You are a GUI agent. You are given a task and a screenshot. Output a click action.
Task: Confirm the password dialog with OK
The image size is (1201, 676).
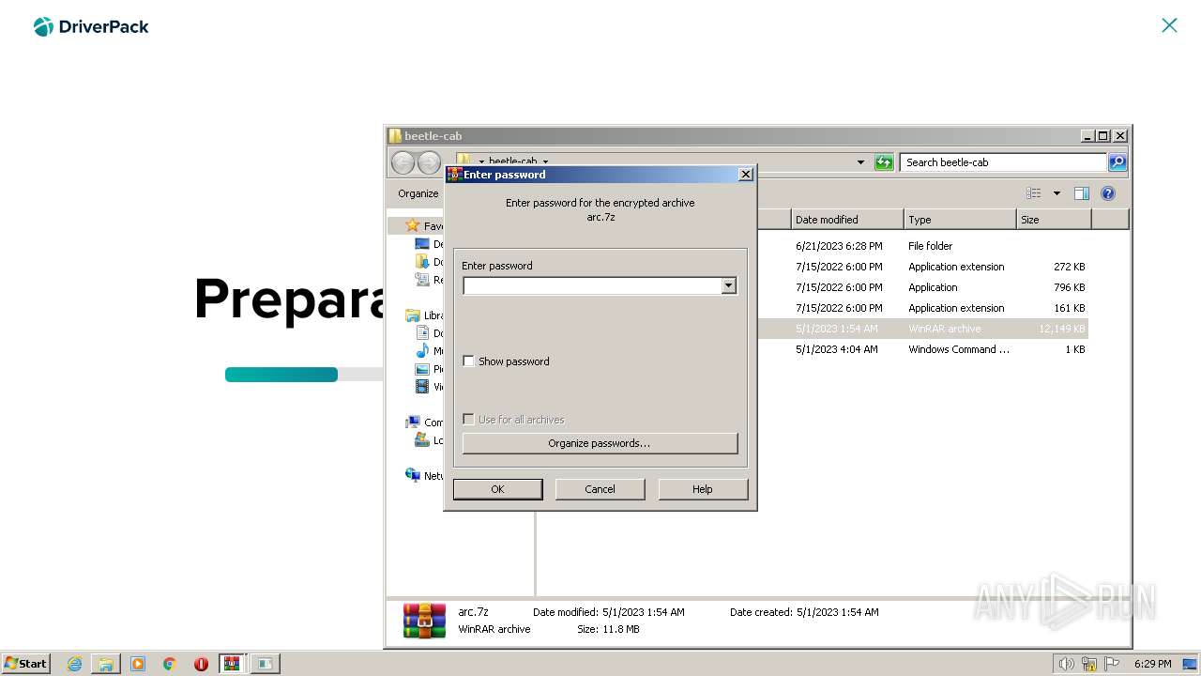[497, 489]
